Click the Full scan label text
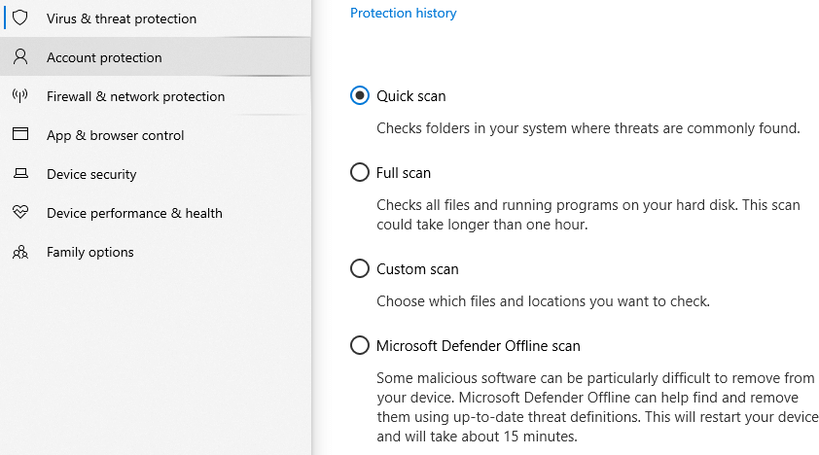Screen dimensions: 819x455 tap(404, 173)
